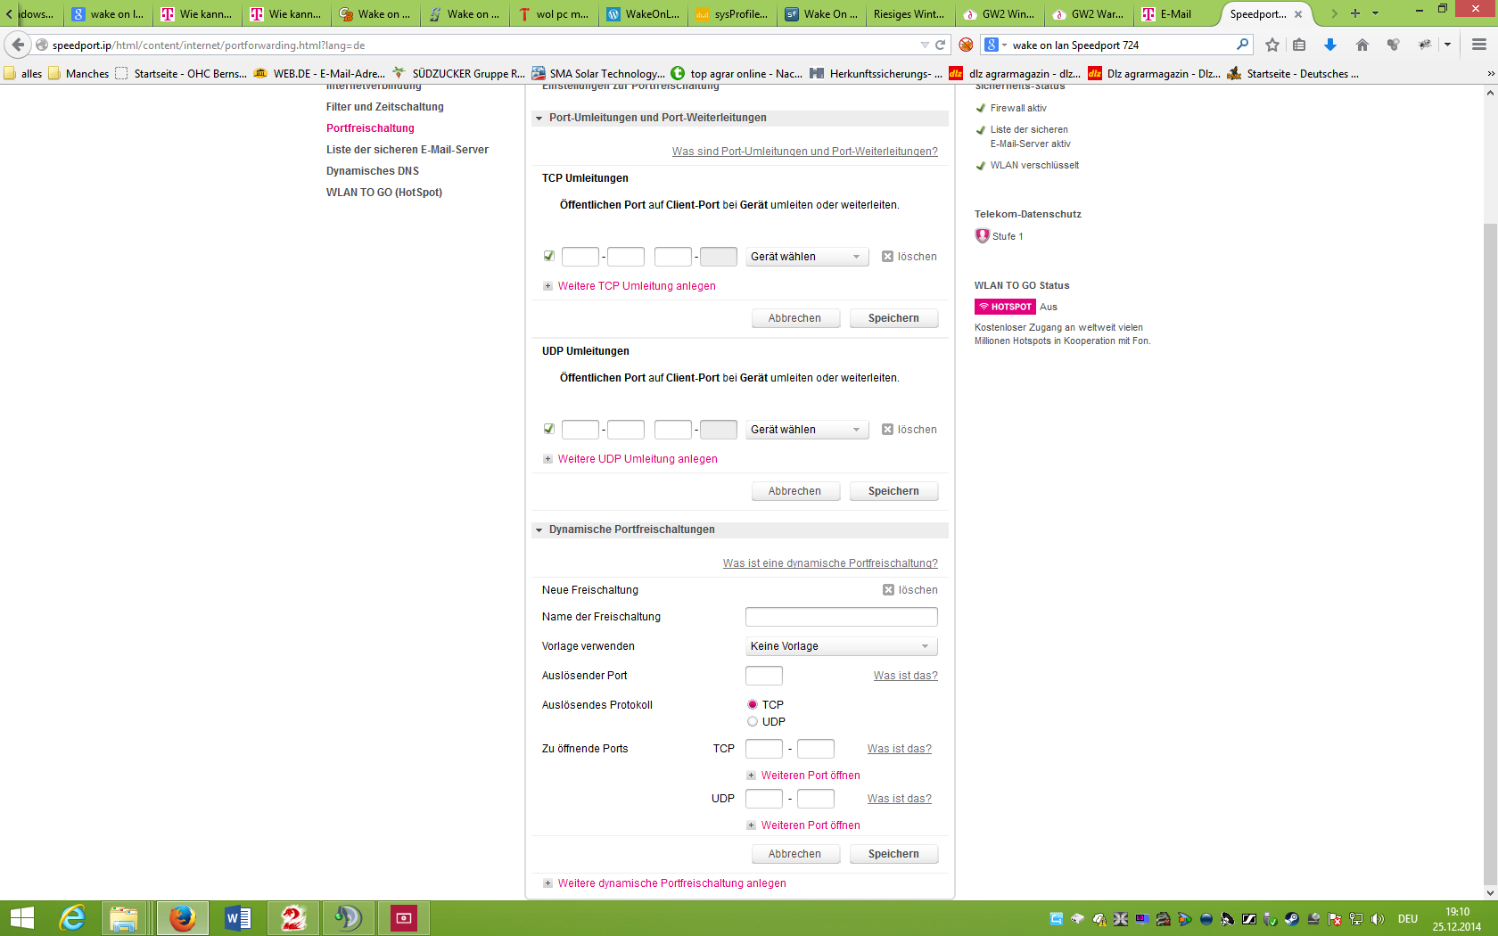1498x936 pixels.
Task: Switch to Firefox in the taskbar
Action: click(x=182, y=918)
